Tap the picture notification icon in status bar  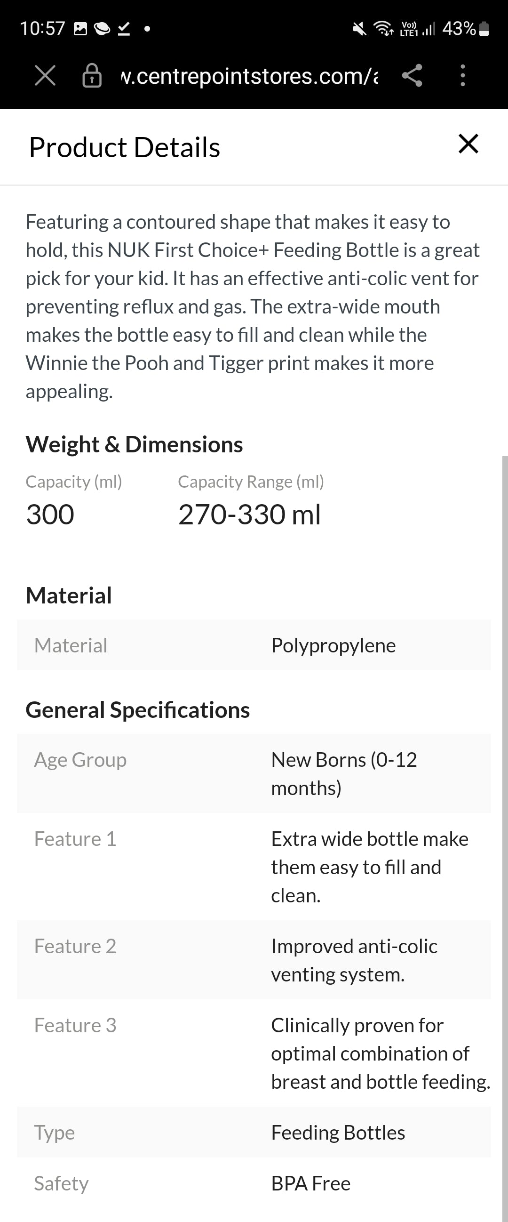coord(80,29)
